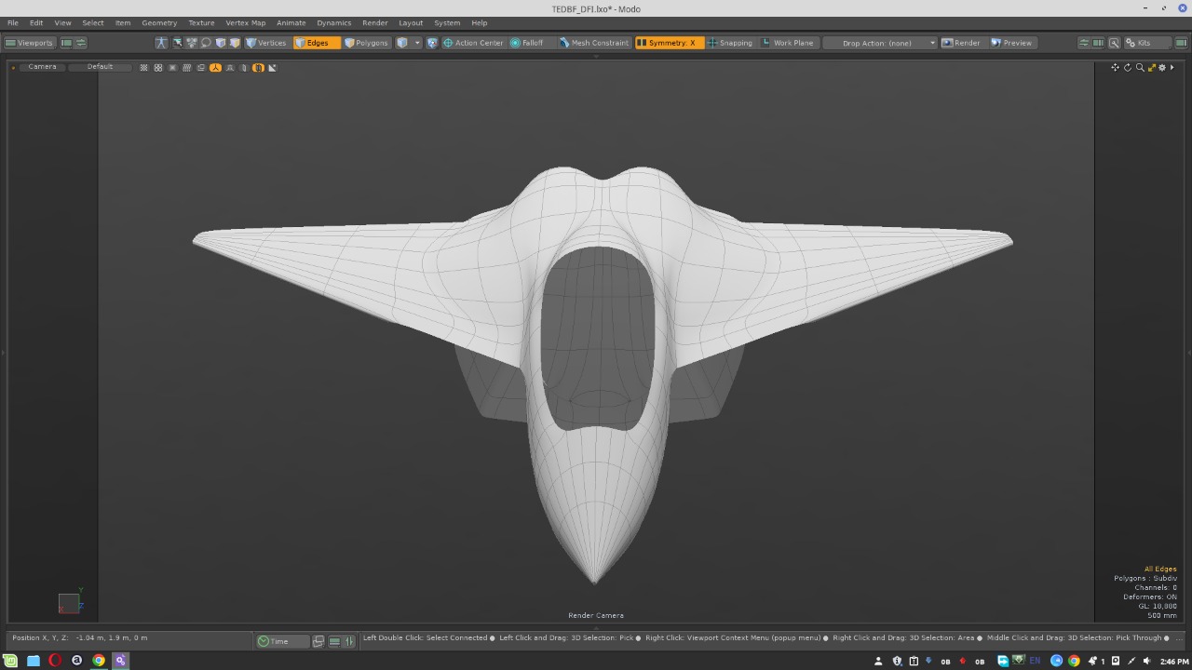Click the XYZ axis gizmo in the viewport
This screenshot has width=1192, height=670.
point(71,601)
